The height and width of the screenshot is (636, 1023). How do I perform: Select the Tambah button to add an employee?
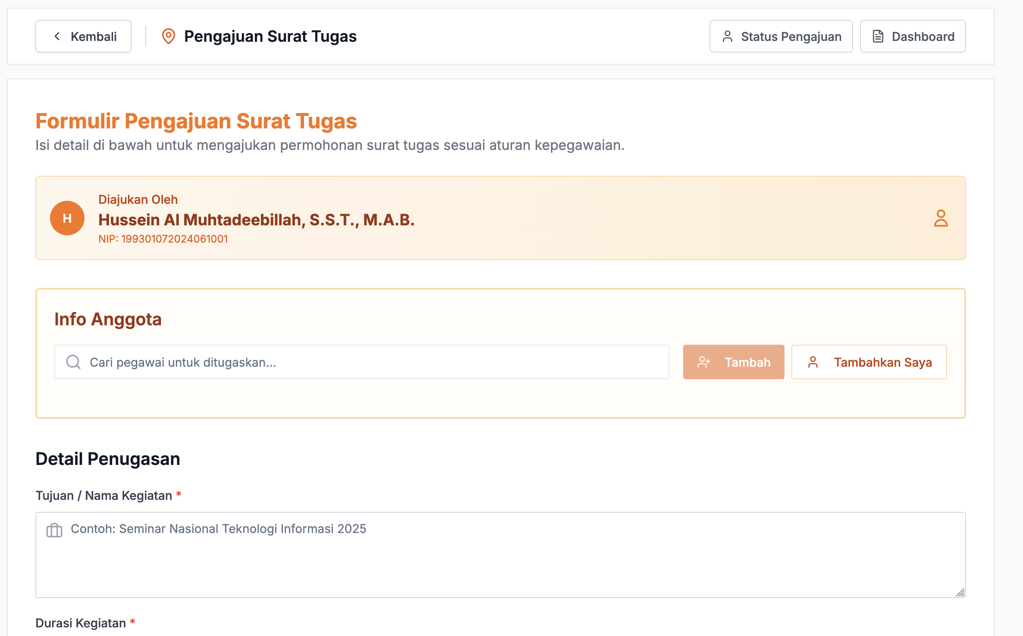pos(733,362)
